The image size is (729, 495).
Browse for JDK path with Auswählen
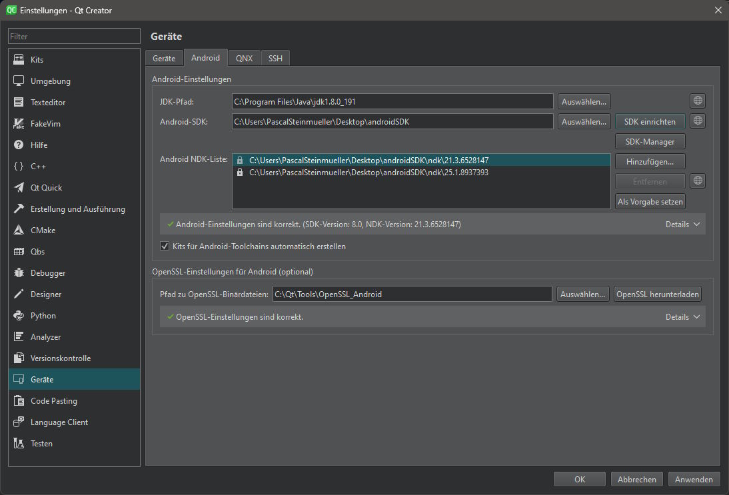point(584,102)
